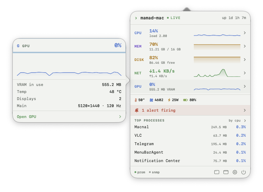Click the GPU sparkline in main list
Image resolution: width=263 pixels, height=192 pixels.
tap(217, 89)
